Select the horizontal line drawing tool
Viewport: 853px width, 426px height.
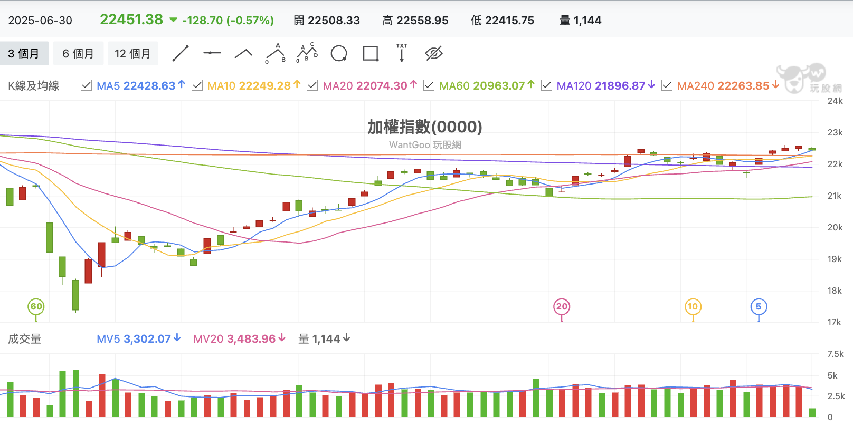click(x=212, y=53)
